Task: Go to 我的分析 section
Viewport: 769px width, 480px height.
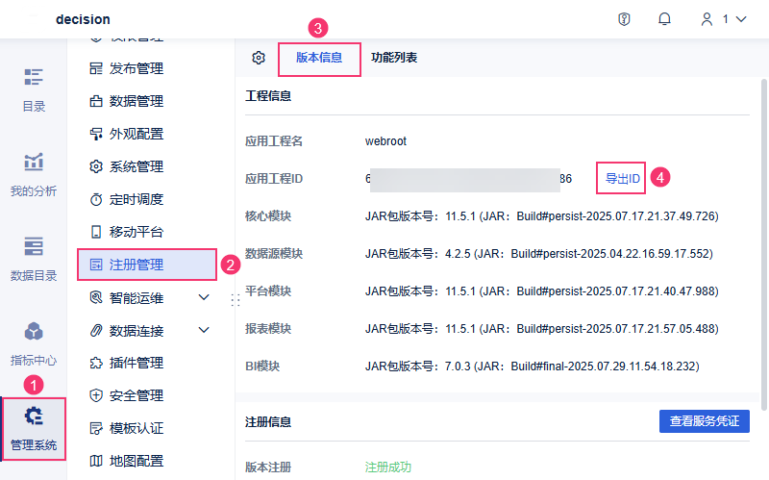Action: (x=34, y=174)
